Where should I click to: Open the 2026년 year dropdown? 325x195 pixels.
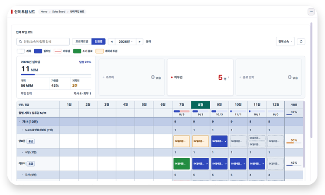point(125,42)
